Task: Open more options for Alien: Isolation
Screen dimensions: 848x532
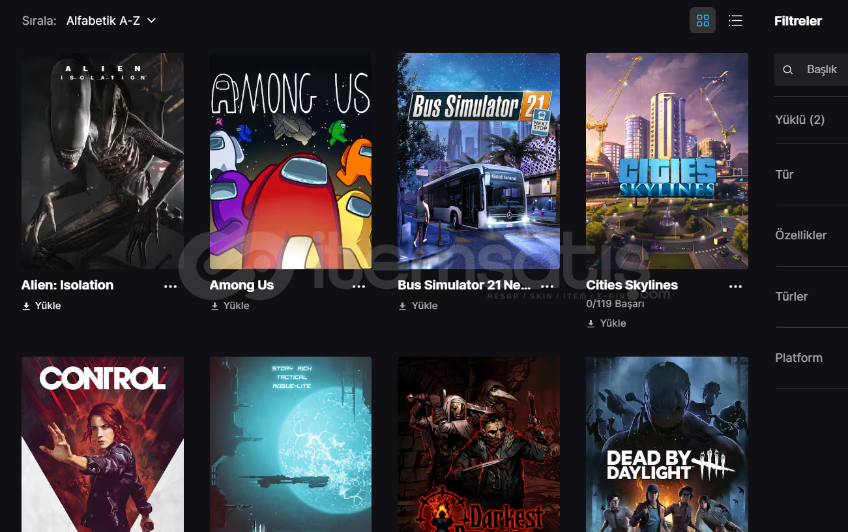Action: 170,286
